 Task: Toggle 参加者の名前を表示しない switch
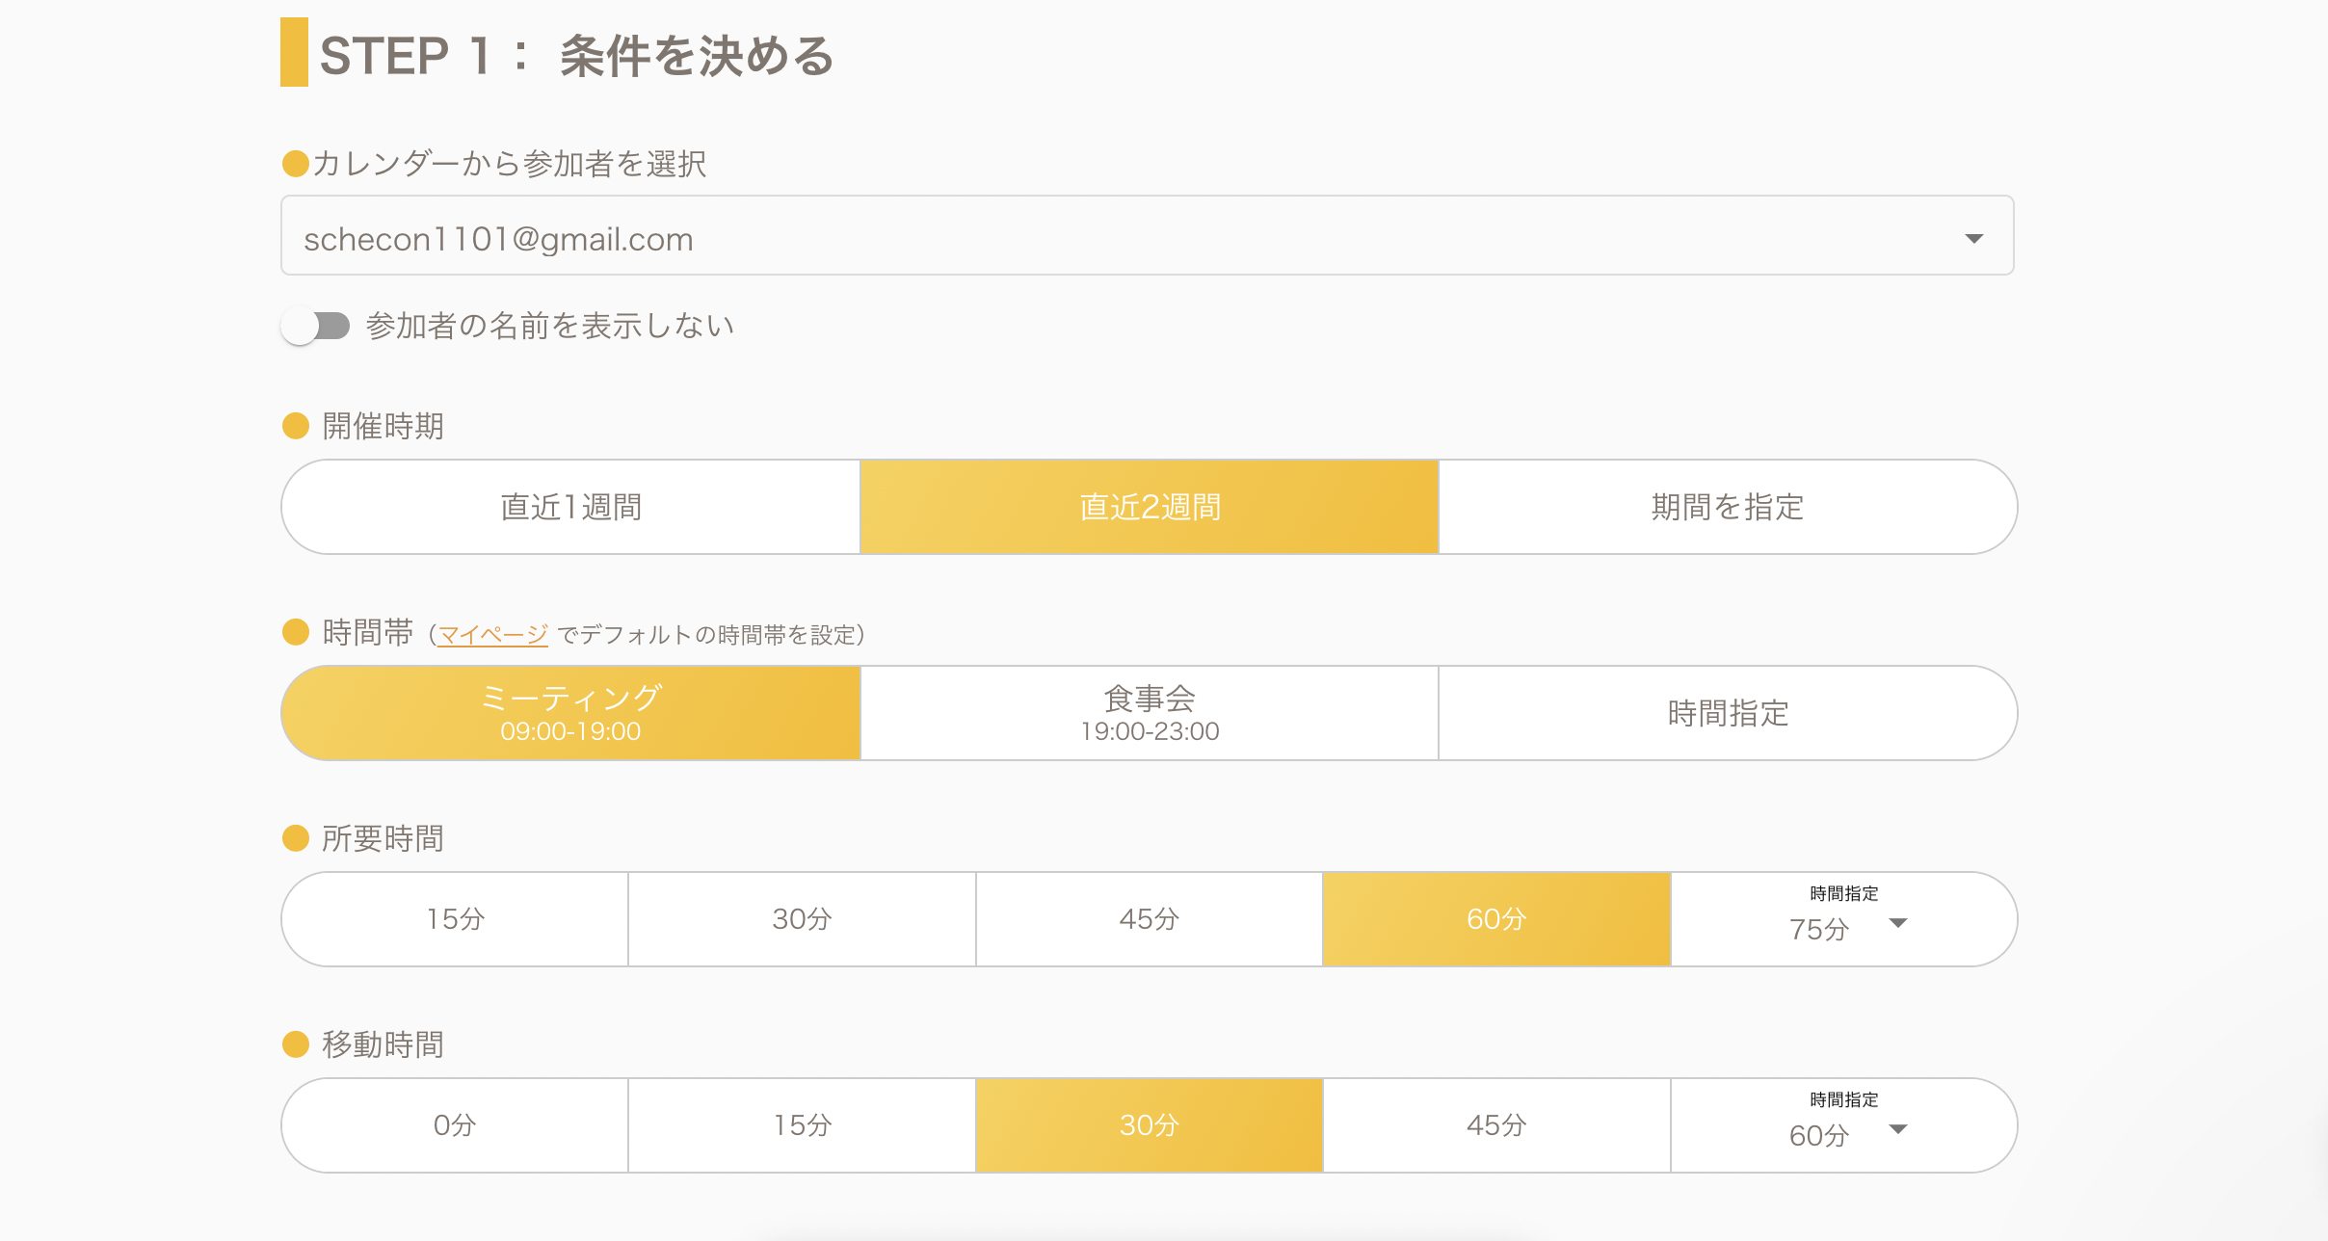[315, 327]
